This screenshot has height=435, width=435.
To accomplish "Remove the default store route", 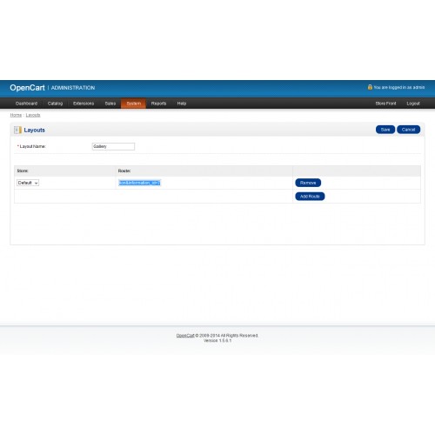I will coord(308,183).
